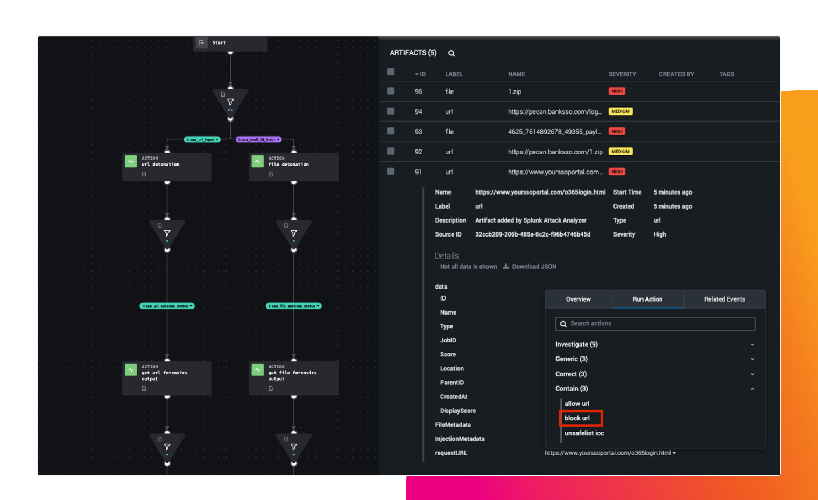Switch to the Overview tab

coord(578,299)
